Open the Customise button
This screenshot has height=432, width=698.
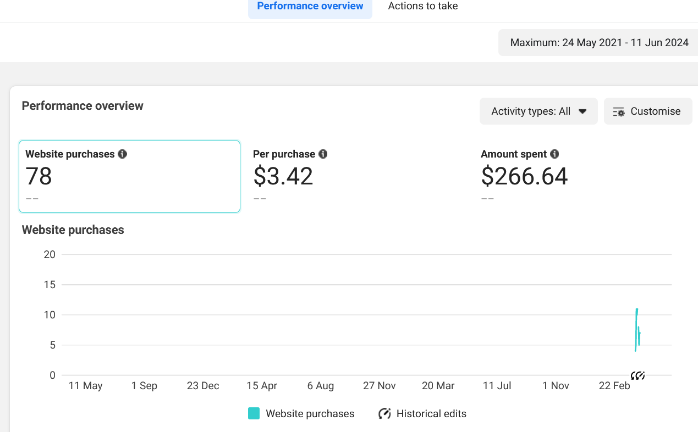pos(648,111)
